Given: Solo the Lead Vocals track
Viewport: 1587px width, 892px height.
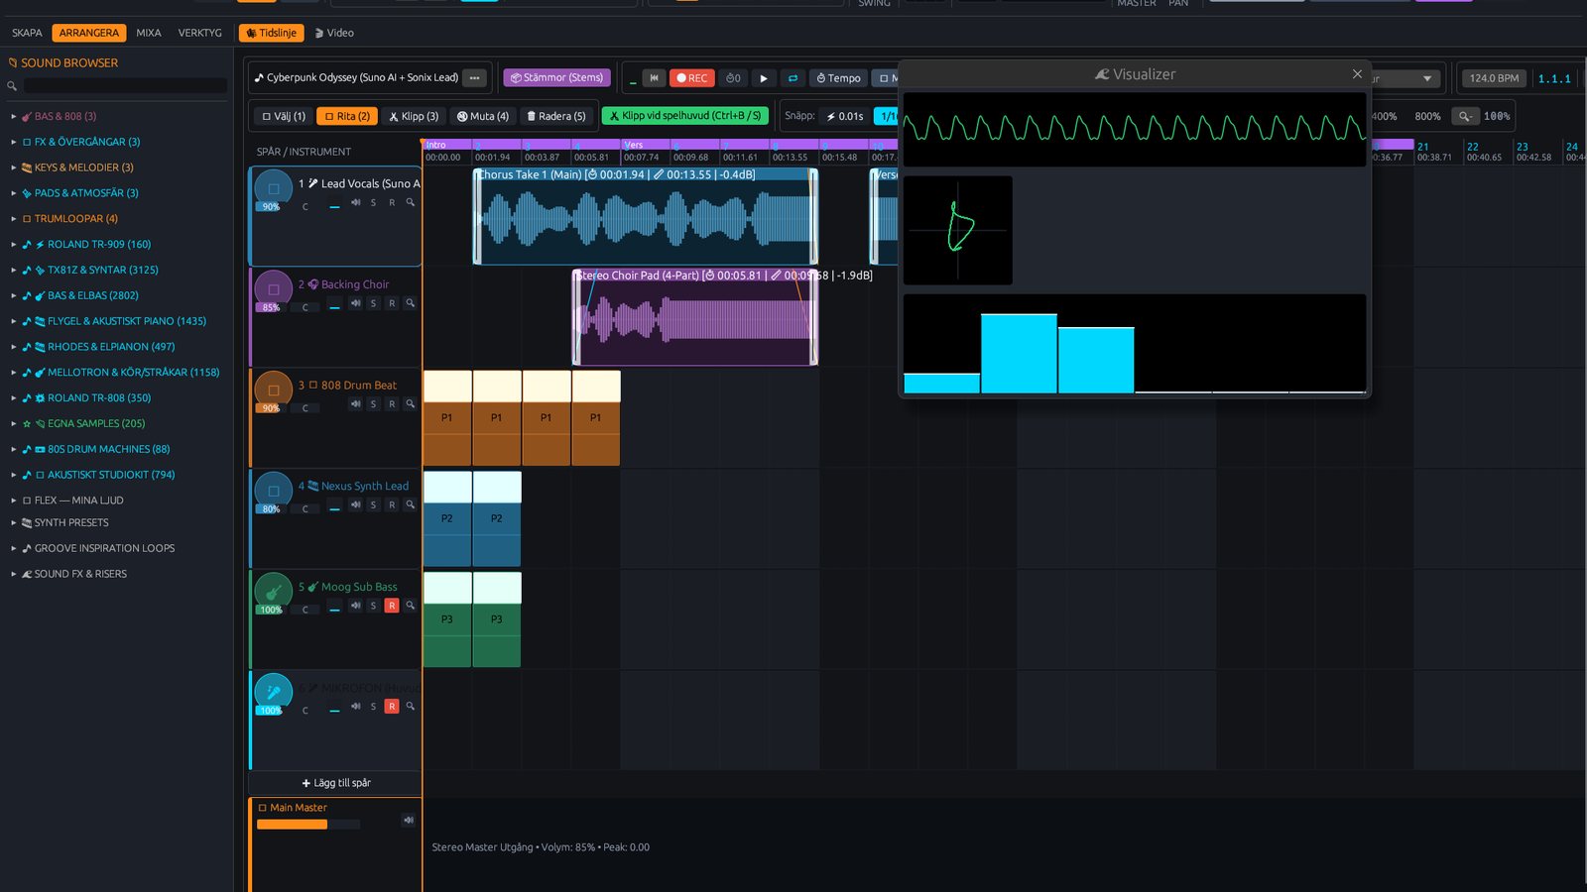Looking at the screenshot, I should coord(373,203).
